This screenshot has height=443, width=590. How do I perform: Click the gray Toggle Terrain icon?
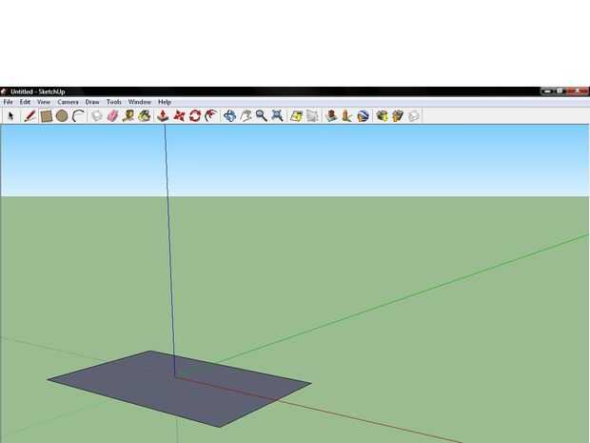[312, 115]
